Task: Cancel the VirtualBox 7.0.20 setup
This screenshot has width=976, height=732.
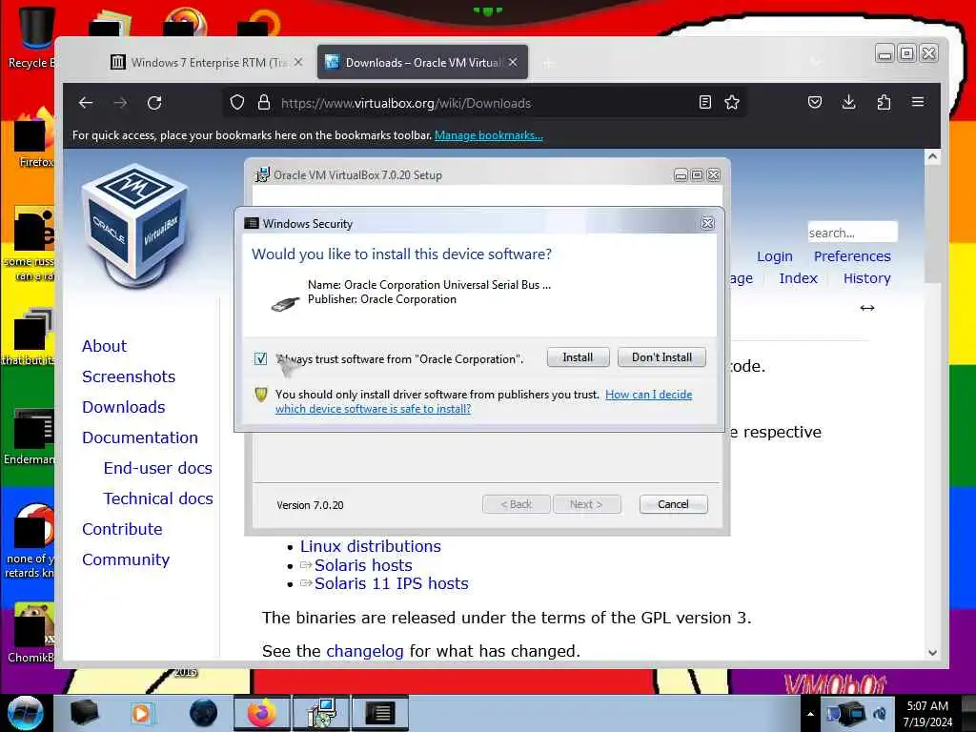Action: [673, 504]
